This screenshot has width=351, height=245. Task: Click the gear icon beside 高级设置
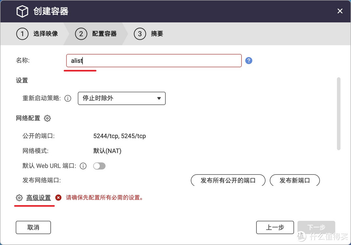[19, 198]
